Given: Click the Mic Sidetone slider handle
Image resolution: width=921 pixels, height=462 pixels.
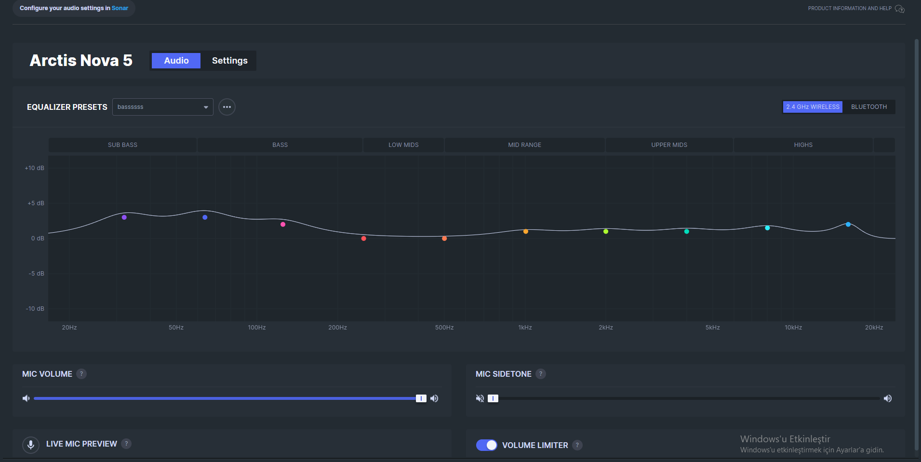Looking at the screenshot, I should click(x=493, y=398).
